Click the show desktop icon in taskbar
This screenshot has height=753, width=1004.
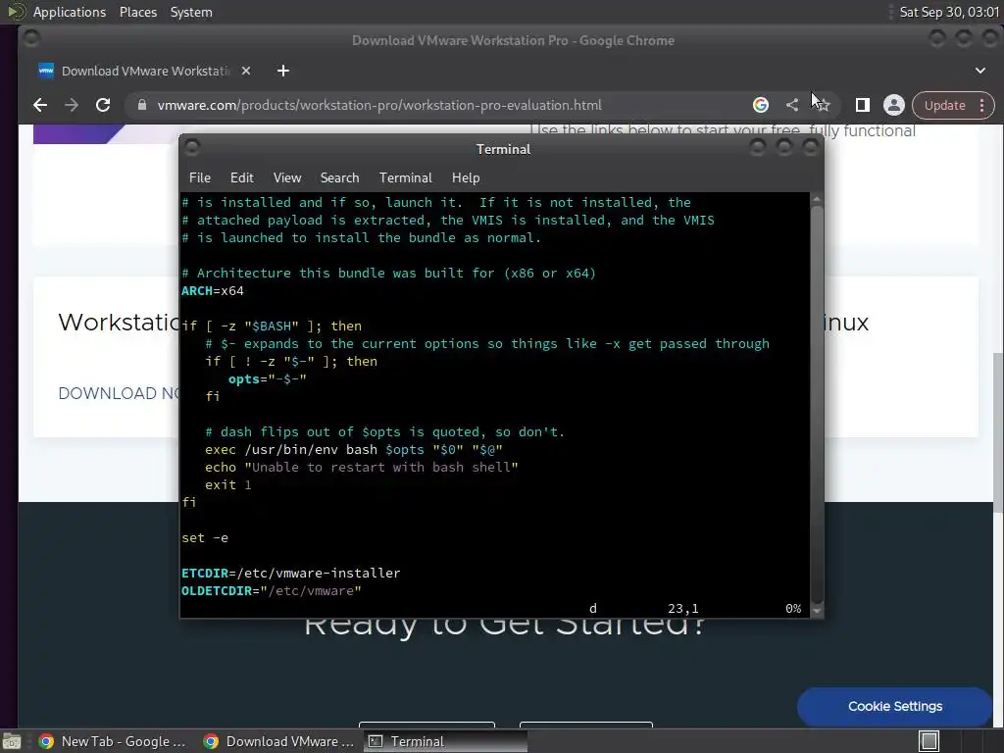(x=12, y=741)
